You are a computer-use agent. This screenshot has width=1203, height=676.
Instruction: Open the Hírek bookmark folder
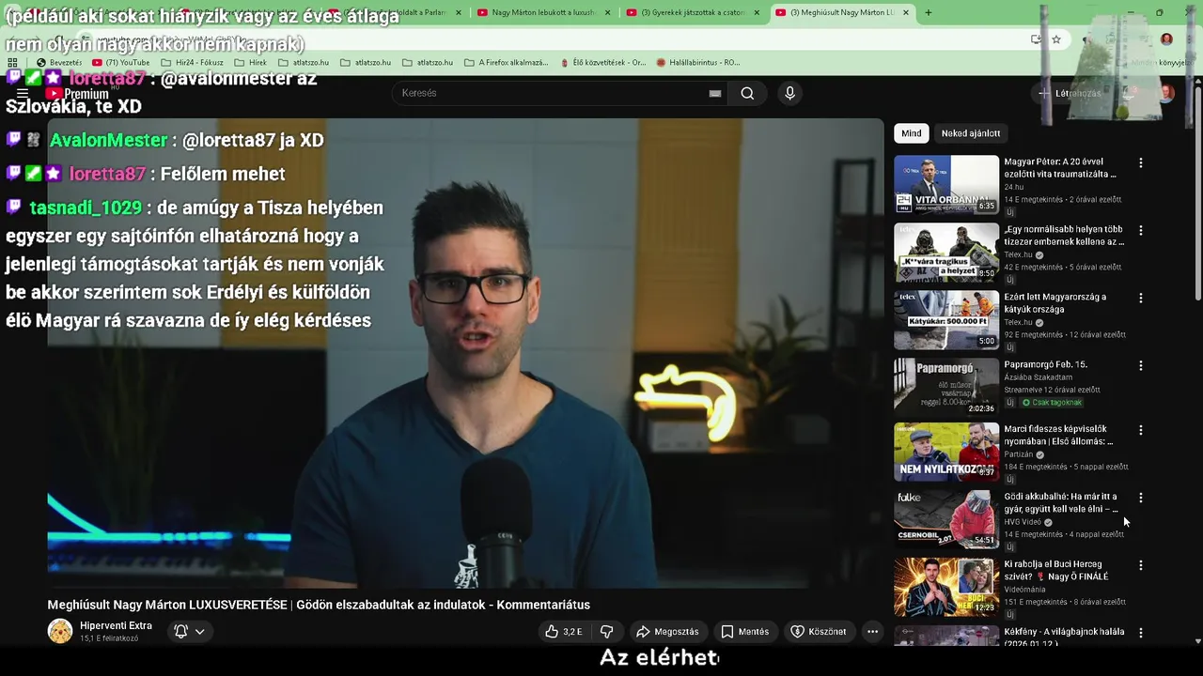(250, 63)
